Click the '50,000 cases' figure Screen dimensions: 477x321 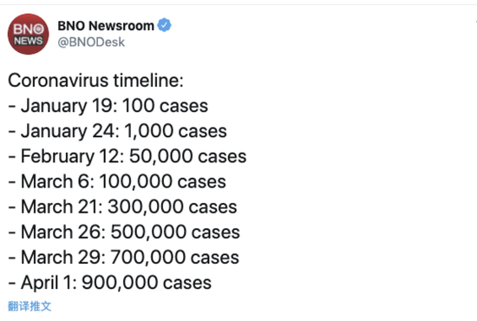(187, 156)
